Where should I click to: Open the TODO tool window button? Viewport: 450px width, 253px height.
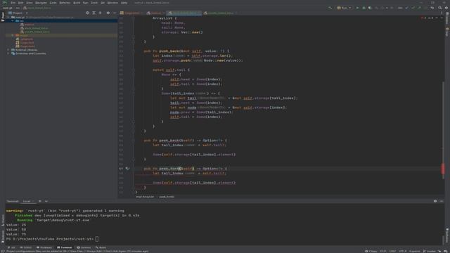(26, 247)
